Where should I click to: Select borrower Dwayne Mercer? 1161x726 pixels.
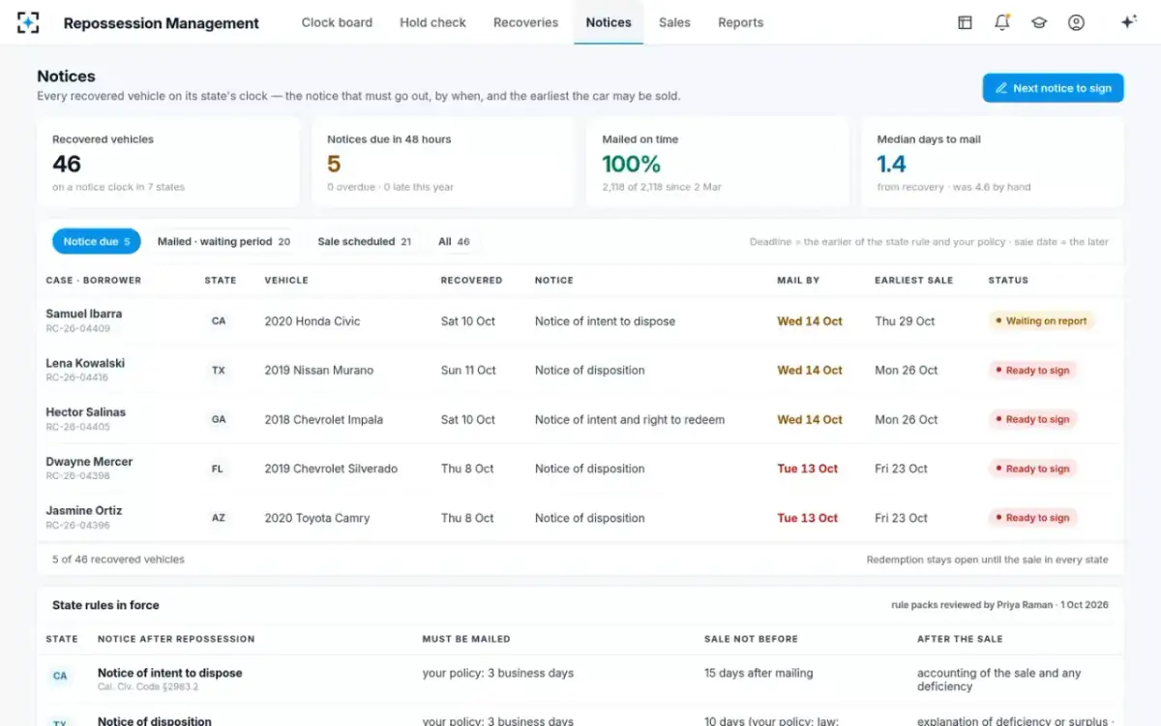(89, 462)
